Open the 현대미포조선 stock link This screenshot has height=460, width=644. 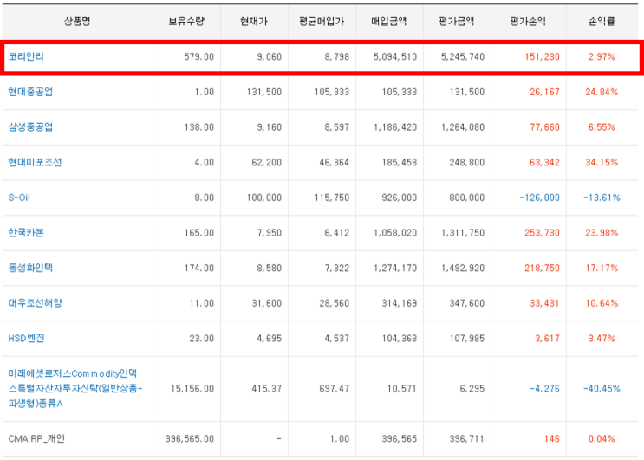tap(35, 163)
